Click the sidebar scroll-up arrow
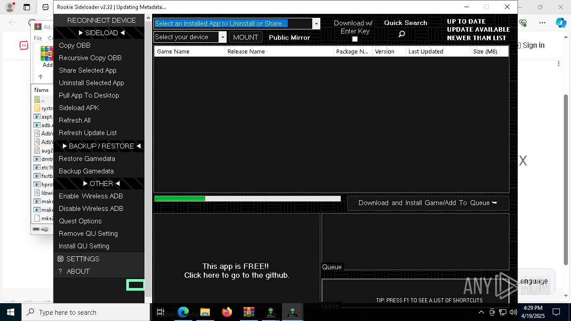 [148, 18]
